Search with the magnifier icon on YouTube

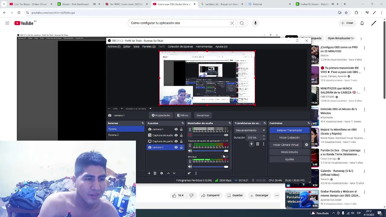242,23
